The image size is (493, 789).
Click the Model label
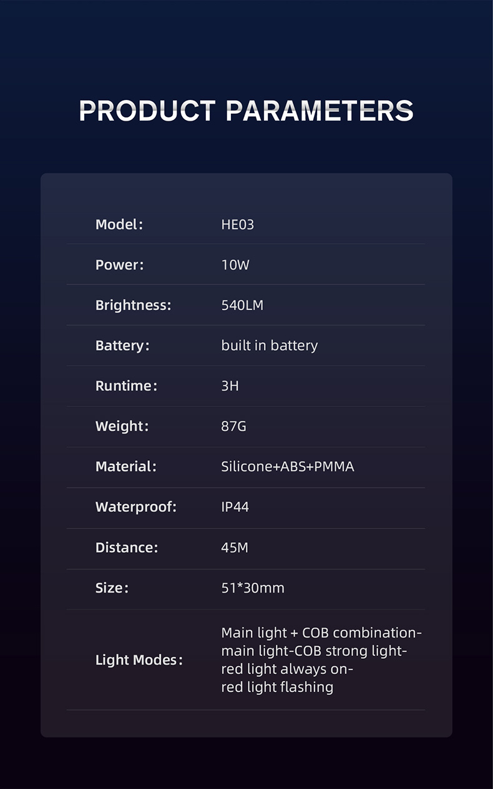point(119,224)
